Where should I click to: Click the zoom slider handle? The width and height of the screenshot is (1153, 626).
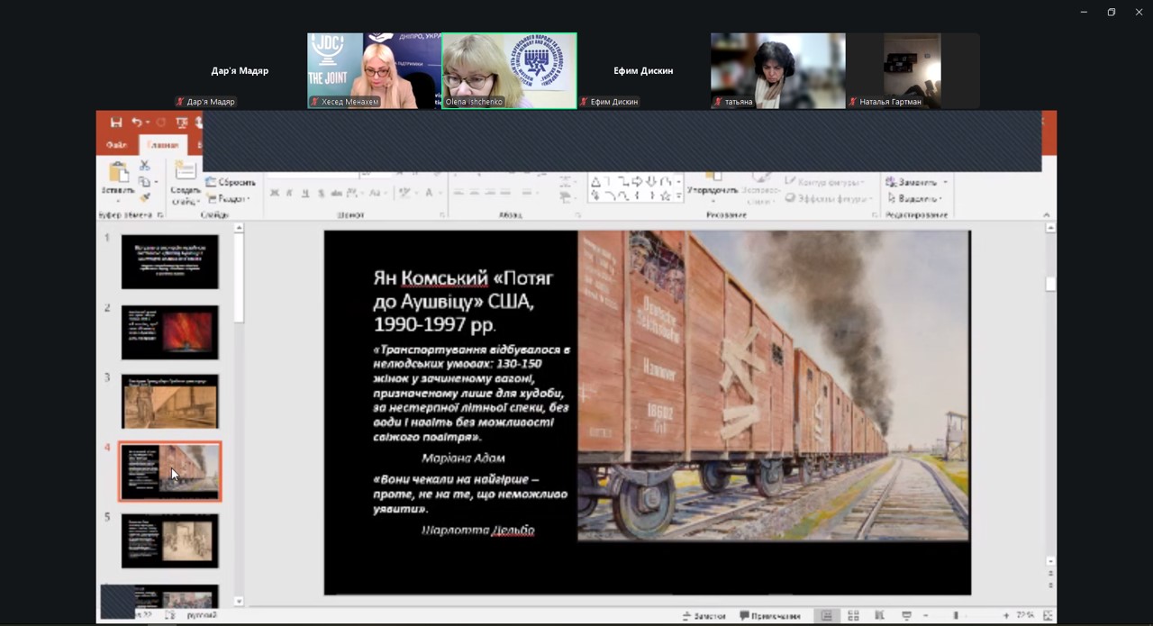(x=956, y=616)
